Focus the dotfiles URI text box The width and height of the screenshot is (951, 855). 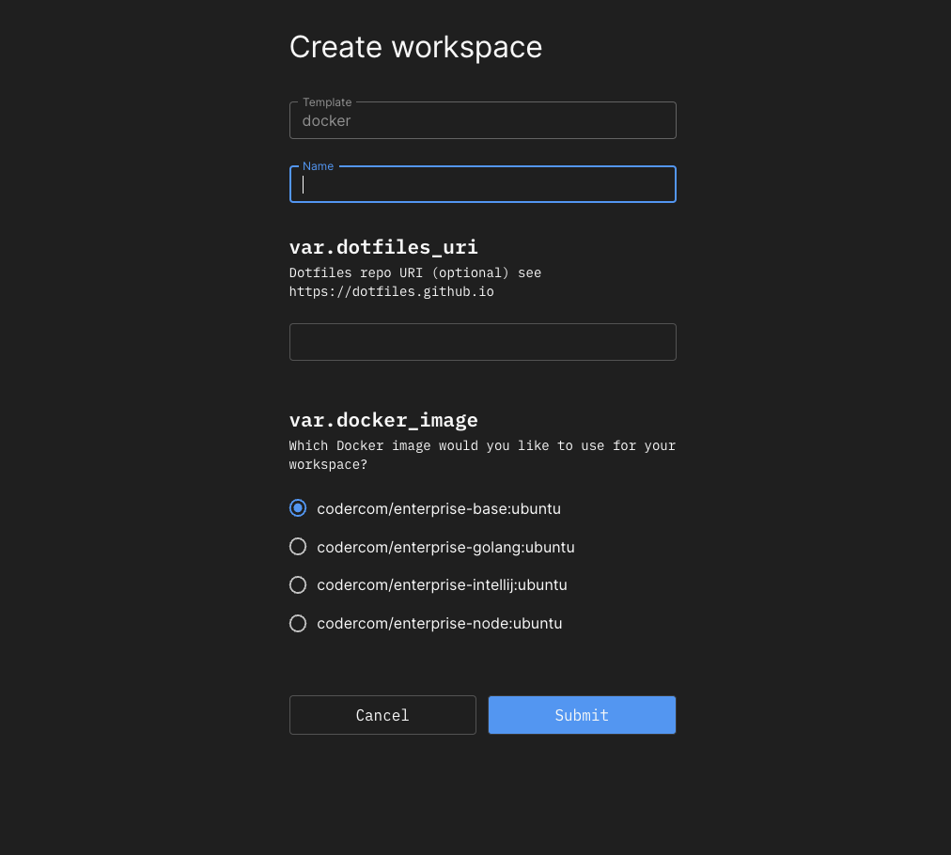pos(482,342)
